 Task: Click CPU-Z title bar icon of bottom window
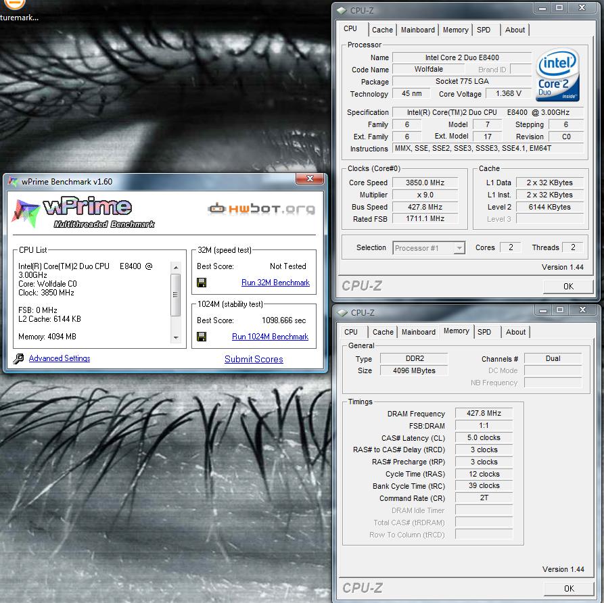(342, 313)
